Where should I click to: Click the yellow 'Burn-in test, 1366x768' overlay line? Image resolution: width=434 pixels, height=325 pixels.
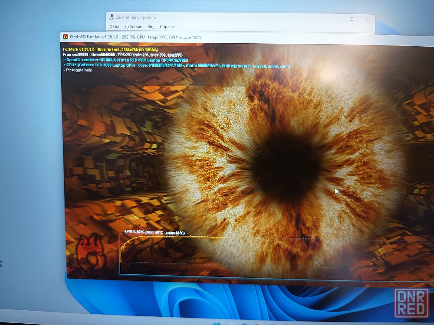[x=110, y=50]
